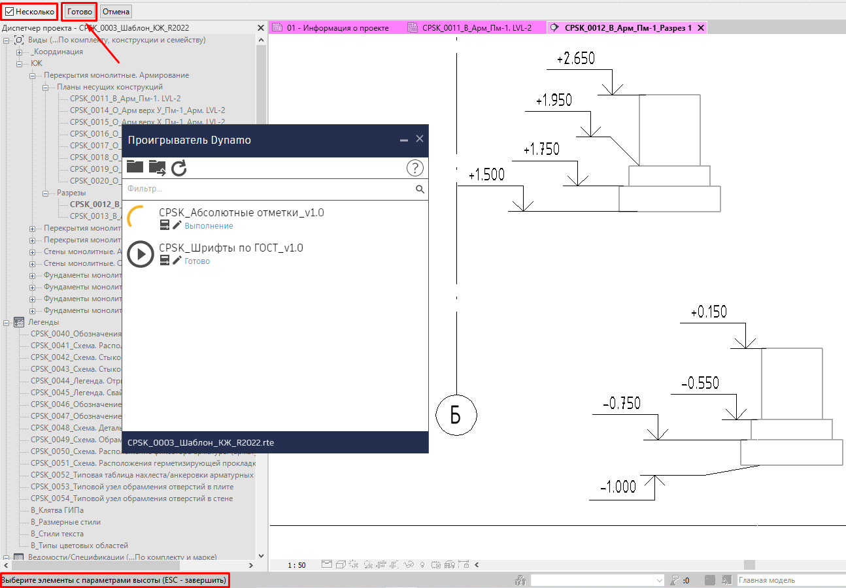The image size is (846, 588).
Task: Click the refresh scripts icon in Dynamo Player
Action: (179, 168)
